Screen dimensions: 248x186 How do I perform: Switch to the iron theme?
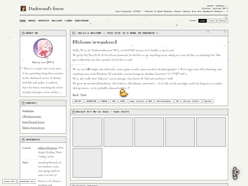point(212,21)
